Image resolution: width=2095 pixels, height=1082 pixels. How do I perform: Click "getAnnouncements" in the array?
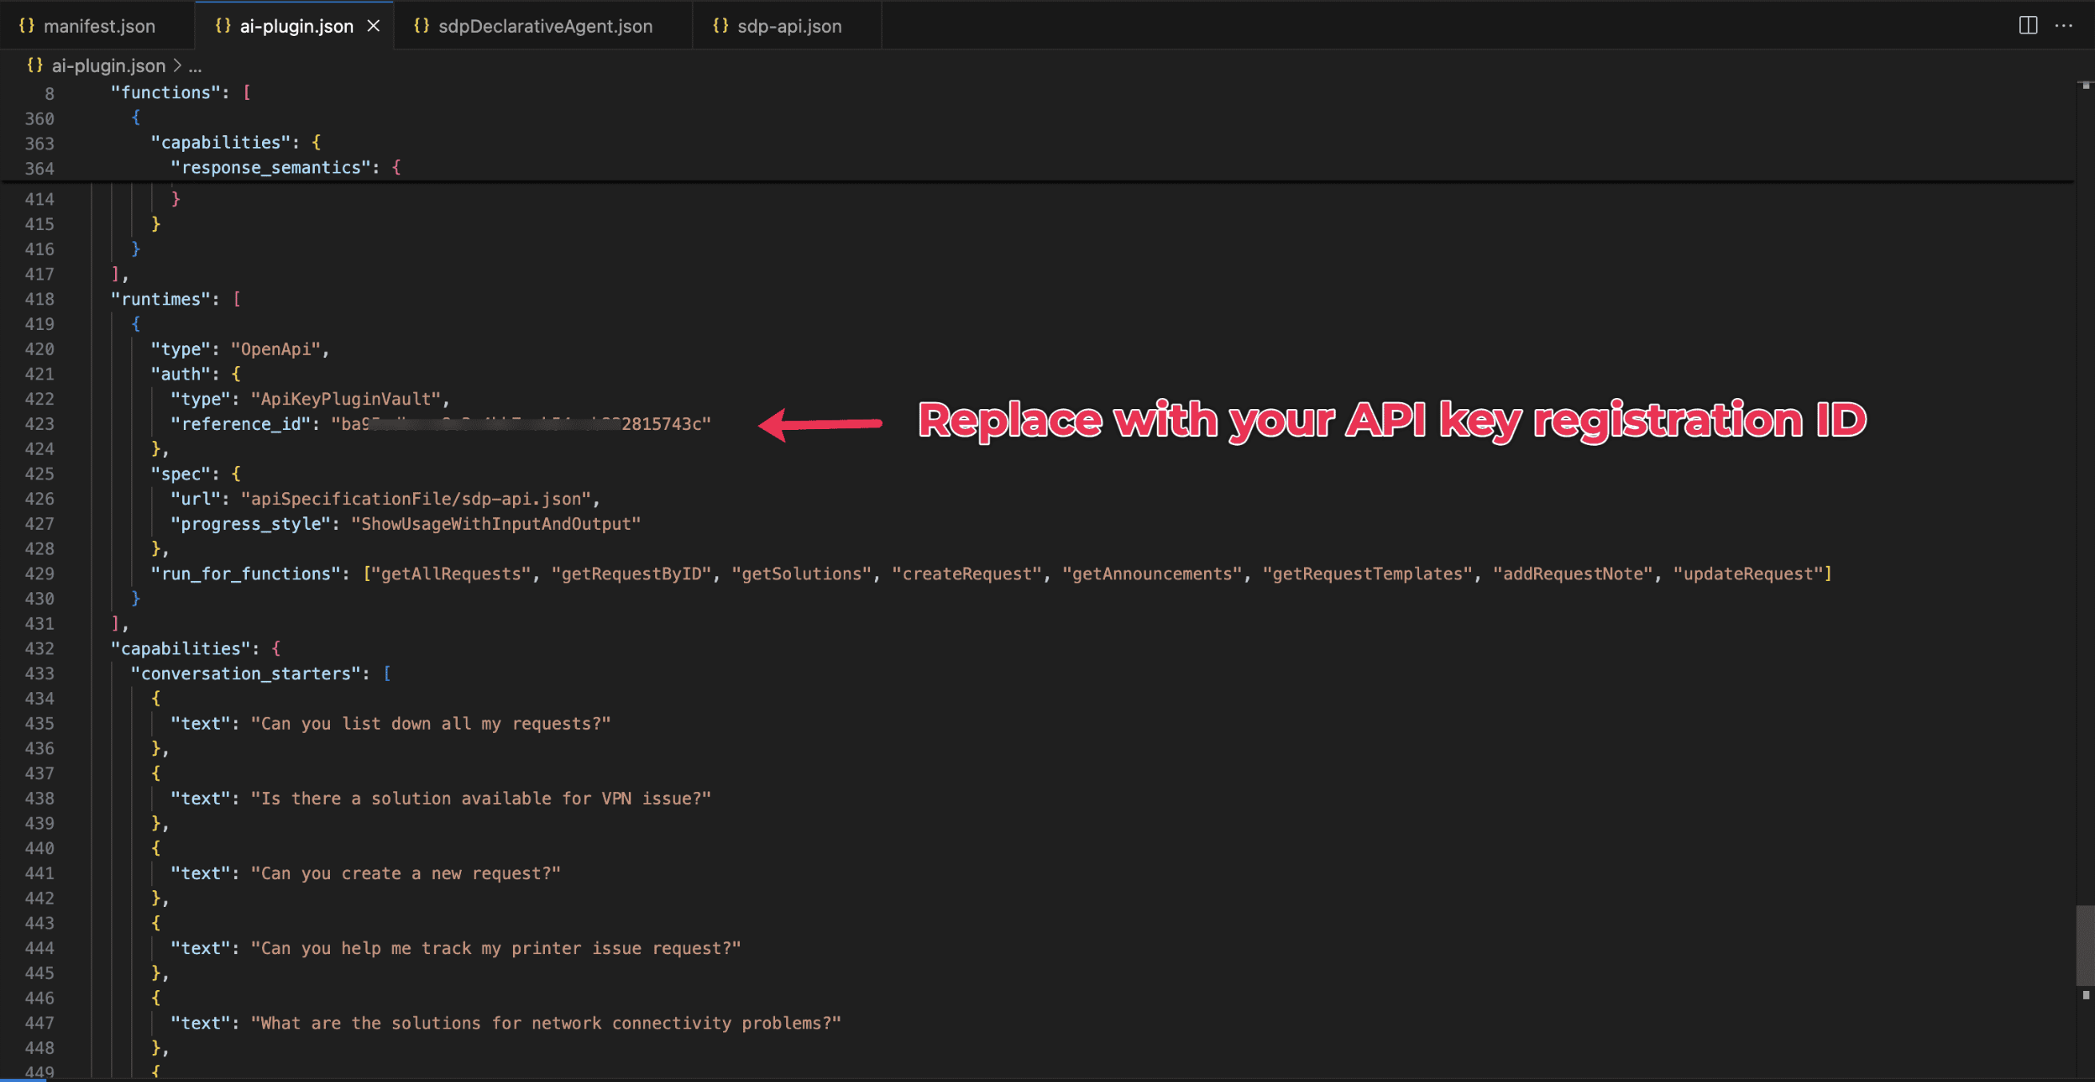(1152, 574)
